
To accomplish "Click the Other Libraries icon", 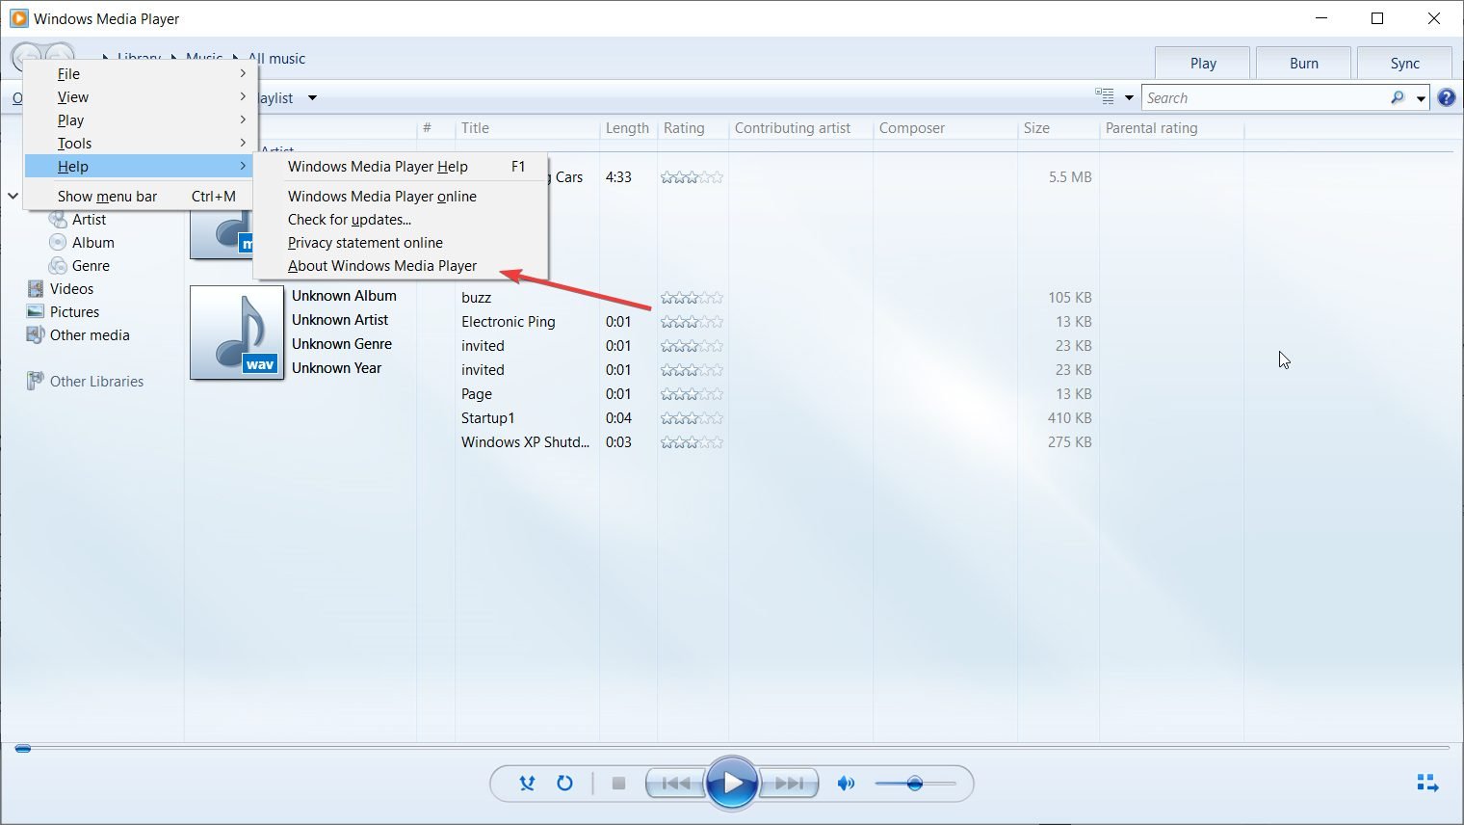I will click(x=36, y=381).
